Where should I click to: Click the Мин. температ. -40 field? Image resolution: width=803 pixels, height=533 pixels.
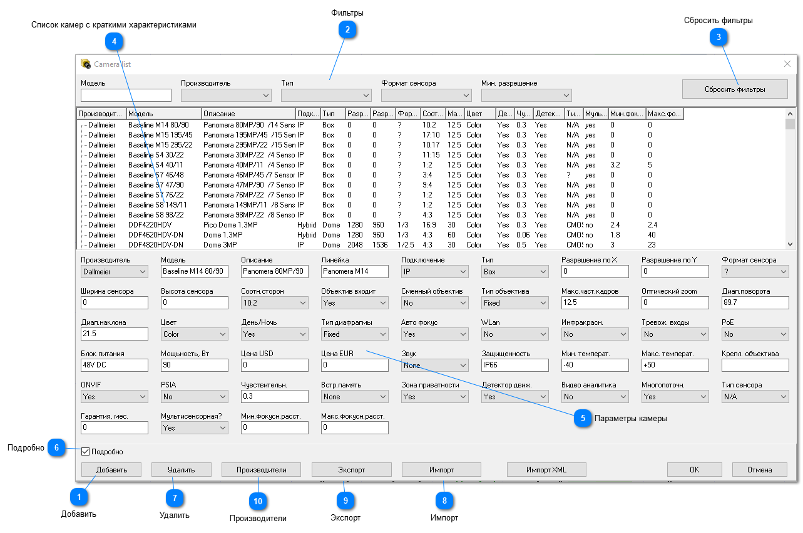(x=595, y=366)
